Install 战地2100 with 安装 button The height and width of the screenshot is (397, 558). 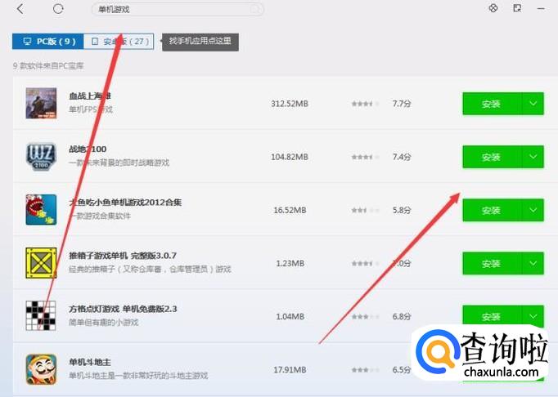[x=492, y=157]
